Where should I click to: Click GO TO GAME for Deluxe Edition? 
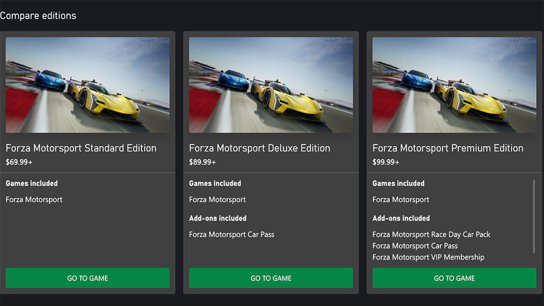[x=271, y=278]
